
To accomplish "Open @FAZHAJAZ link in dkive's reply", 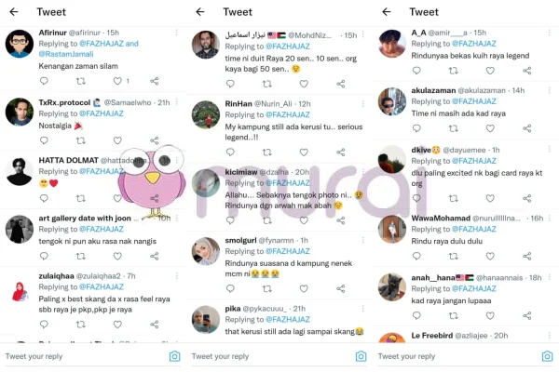I will pyautogui.click(x=474, y=161).
